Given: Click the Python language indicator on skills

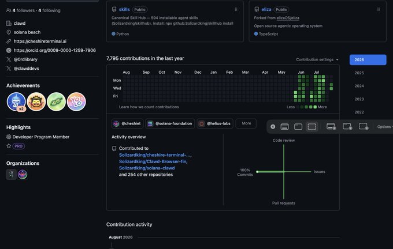Looking at the screenshot, I should pos(120,34).
